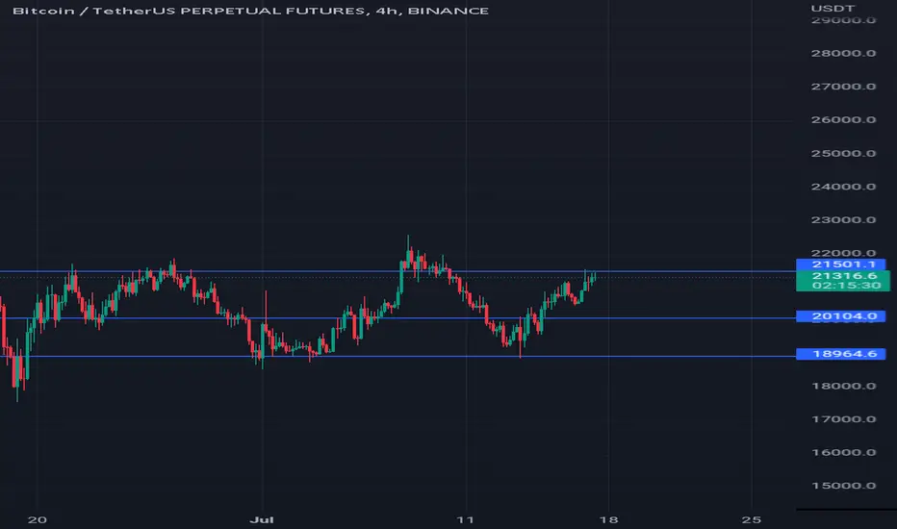Click the 18 date label on time axis
897x529 pixels.
coord(608,519)
